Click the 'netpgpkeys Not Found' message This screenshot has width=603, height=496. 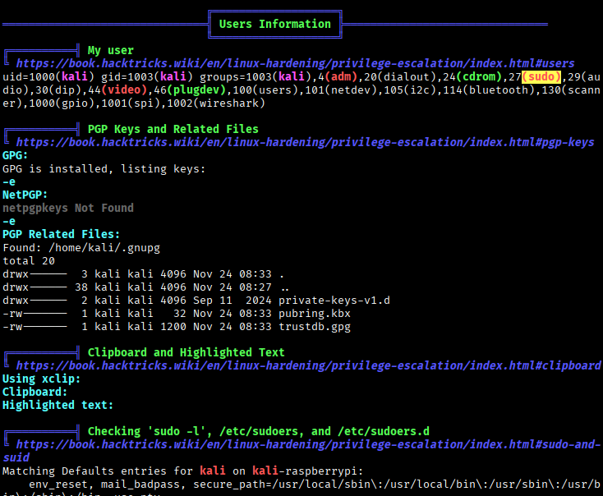(x=67, y=208)
